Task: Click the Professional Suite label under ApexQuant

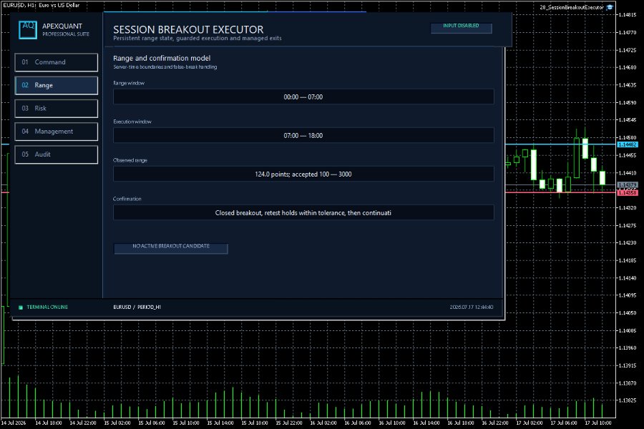Action: pos(66,34)
